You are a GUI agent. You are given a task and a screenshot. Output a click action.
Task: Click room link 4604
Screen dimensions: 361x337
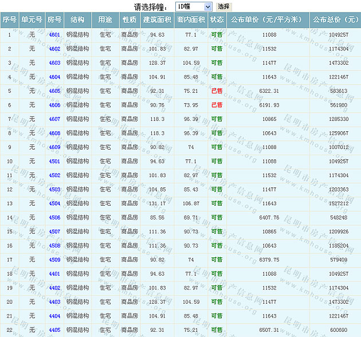(54, 77)
